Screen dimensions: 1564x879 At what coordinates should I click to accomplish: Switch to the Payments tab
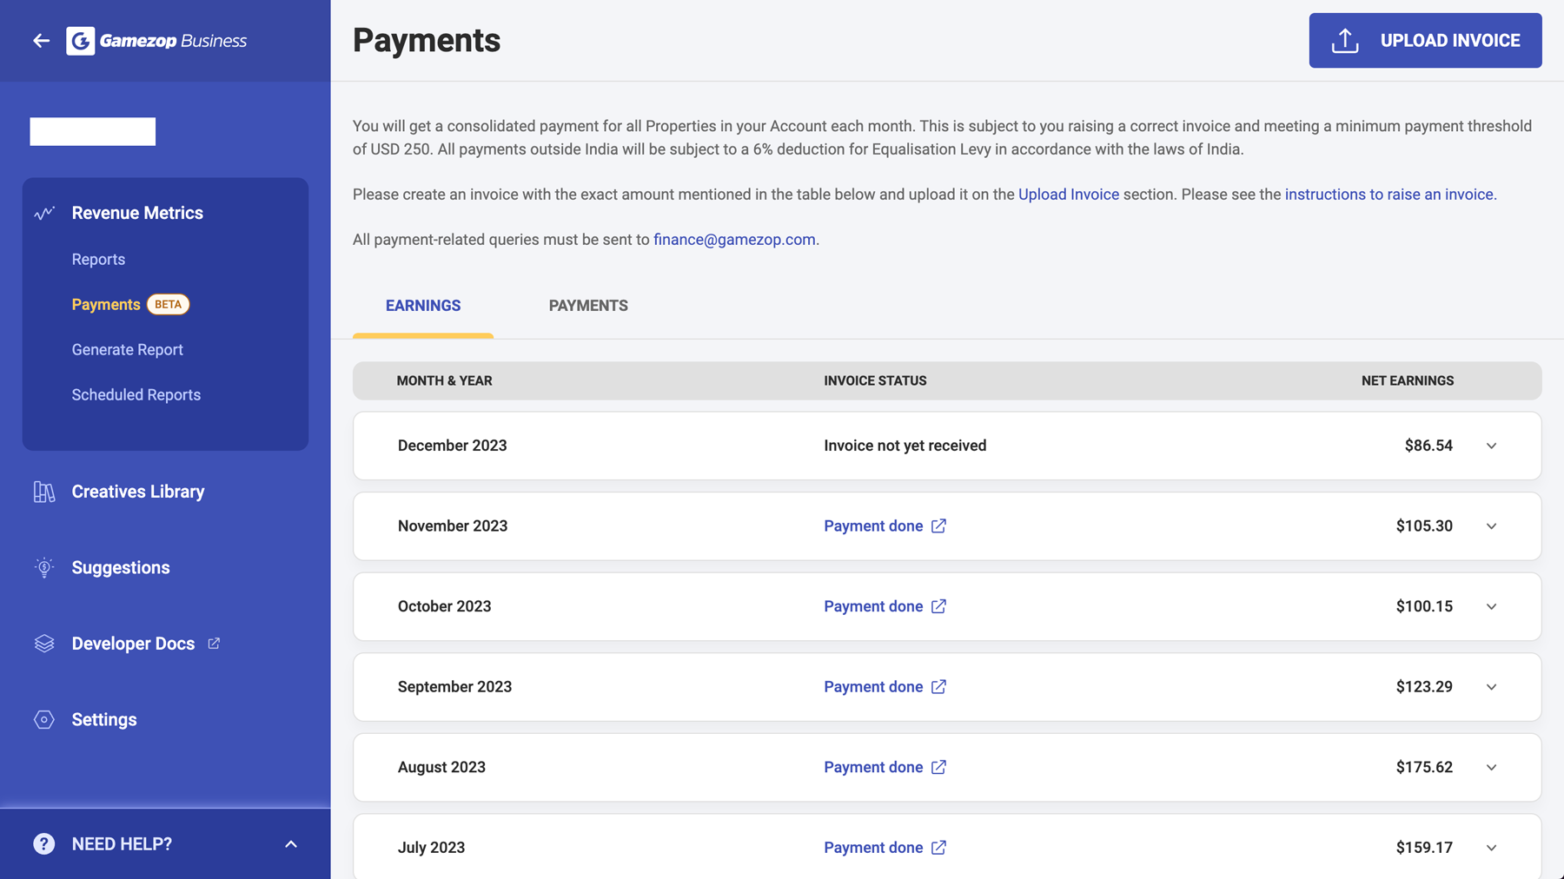coord(588,306)
